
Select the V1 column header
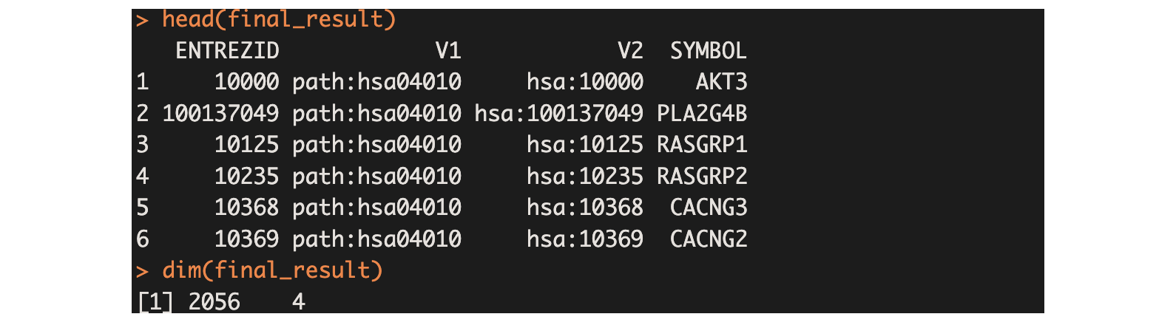[448, 50]
